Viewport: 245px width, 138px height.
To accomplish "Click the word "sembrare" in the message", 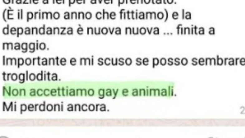I will [x=218, y=61].
